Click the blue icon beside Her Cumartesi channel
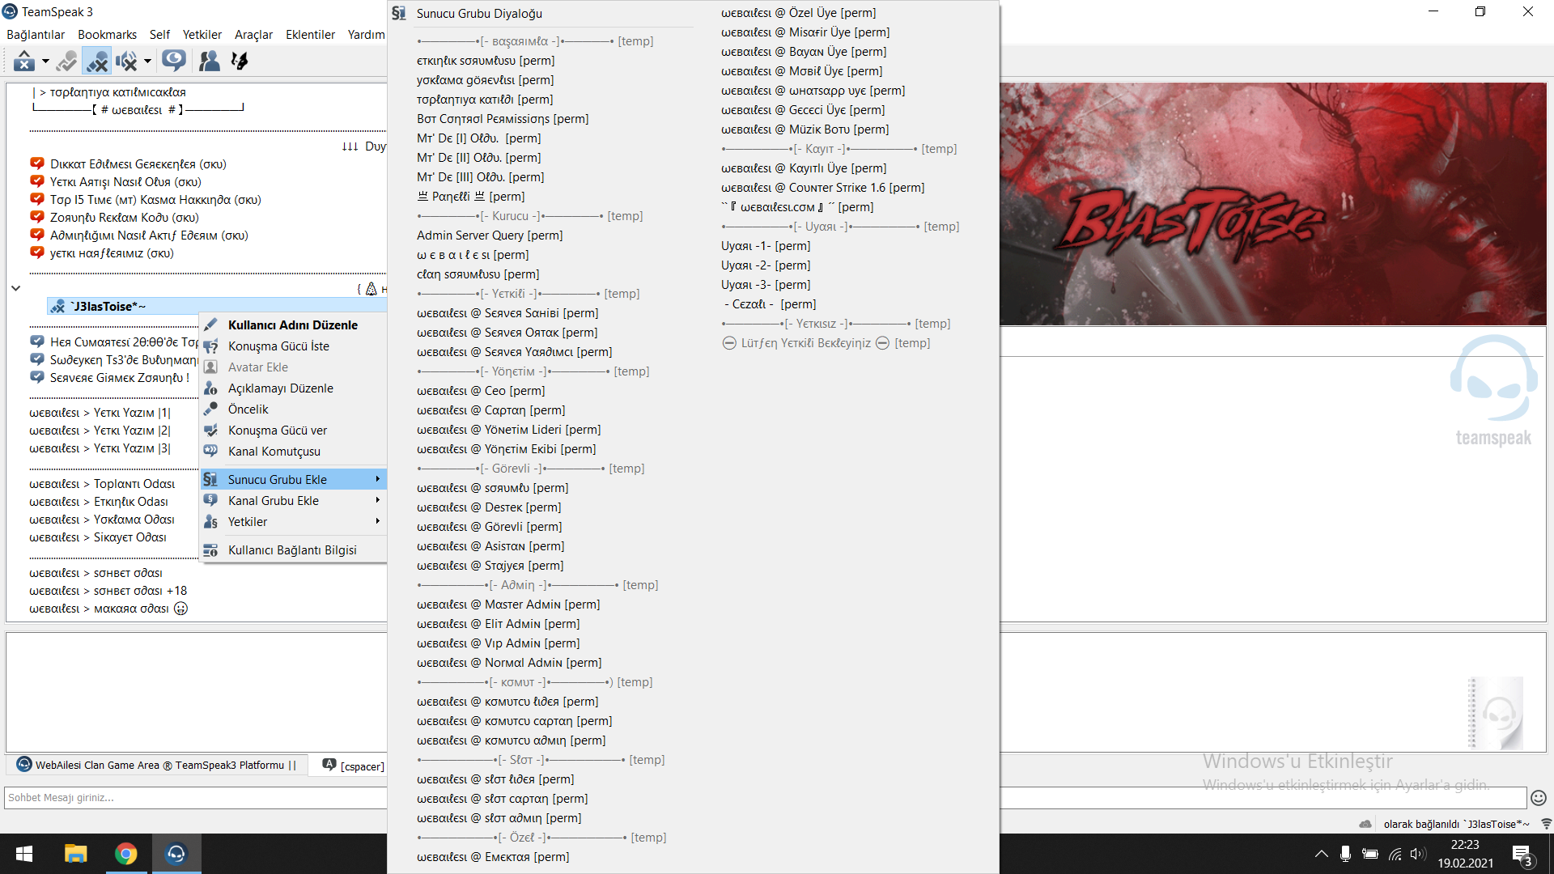Viewport: 1554px width, 874px height. pyautogui.click(x=37, y=342)
